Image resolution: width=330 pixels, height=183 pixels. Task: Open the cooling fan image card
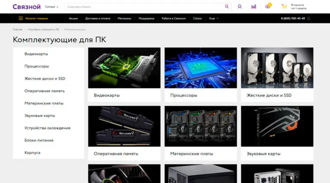point(124,174)
